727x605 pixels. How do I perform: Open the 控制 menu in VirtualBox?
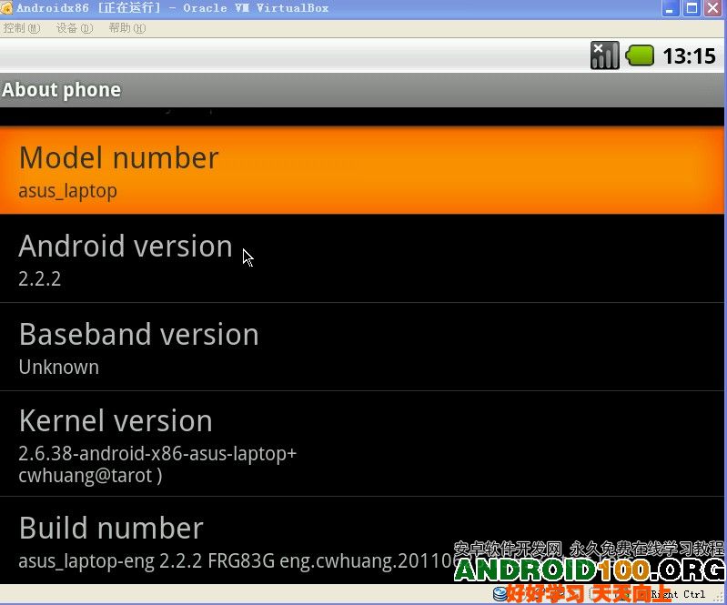coord(21,28)
